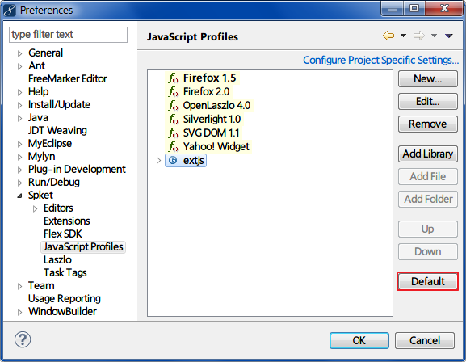The width and height of the screenshot is (466, 362).
Task: Expand the Java preferences node
Action: pos(19,118)
